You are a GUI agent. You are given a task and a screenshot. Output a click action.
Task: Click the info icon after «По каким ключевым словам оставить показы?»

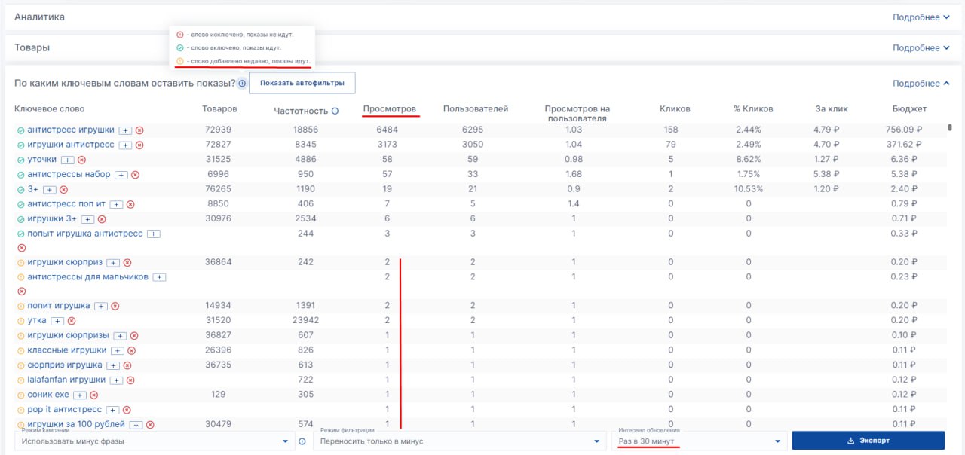tap(242, 84)
